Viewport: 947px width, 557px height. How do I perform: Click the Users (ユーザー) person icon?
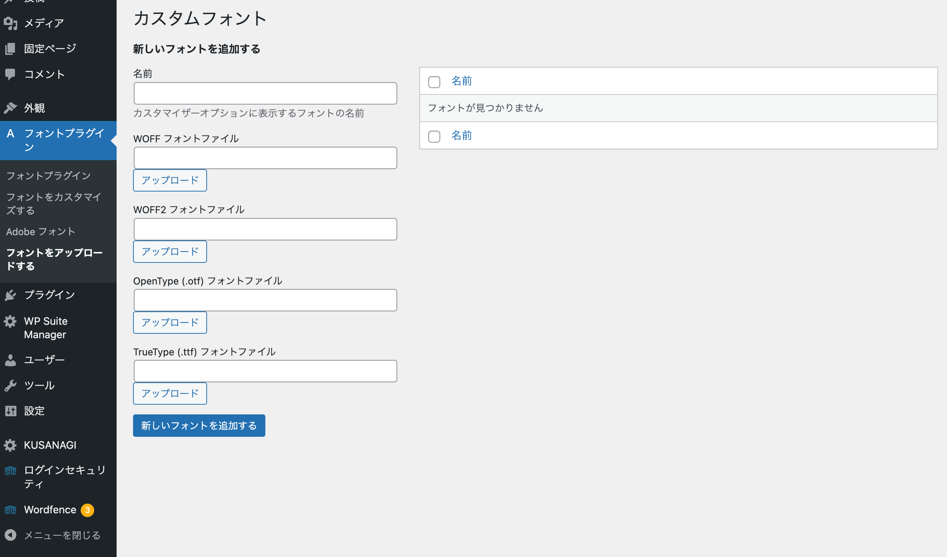click(x=10, y=360)
